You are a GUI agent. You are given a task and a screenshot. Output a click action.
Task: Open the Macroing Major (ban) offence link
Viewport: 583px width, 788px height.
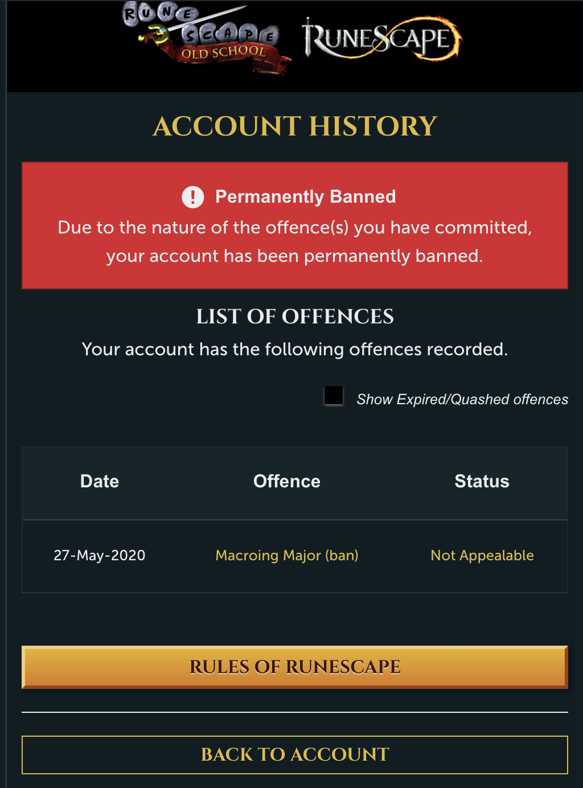click(287, 555)
